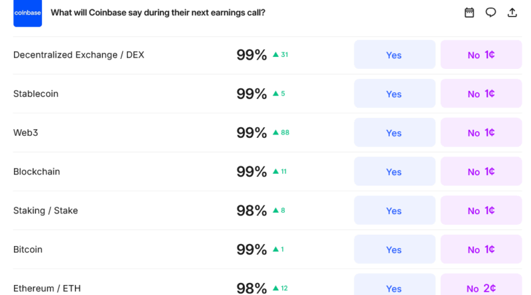This screenshot has width=531, height=295.
Task: Buy Yes for Decentralized Exchange / DEX
Action: point(394,55)
